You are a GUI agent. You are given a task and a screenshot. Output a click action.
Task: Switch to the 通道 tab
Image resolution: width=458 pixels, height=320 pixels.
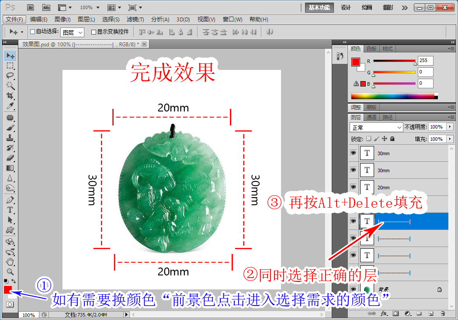tap(372, 117)
